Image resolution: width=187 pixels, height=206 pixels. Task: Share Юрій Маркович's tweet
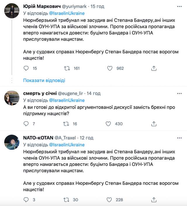tap(154, 68)
